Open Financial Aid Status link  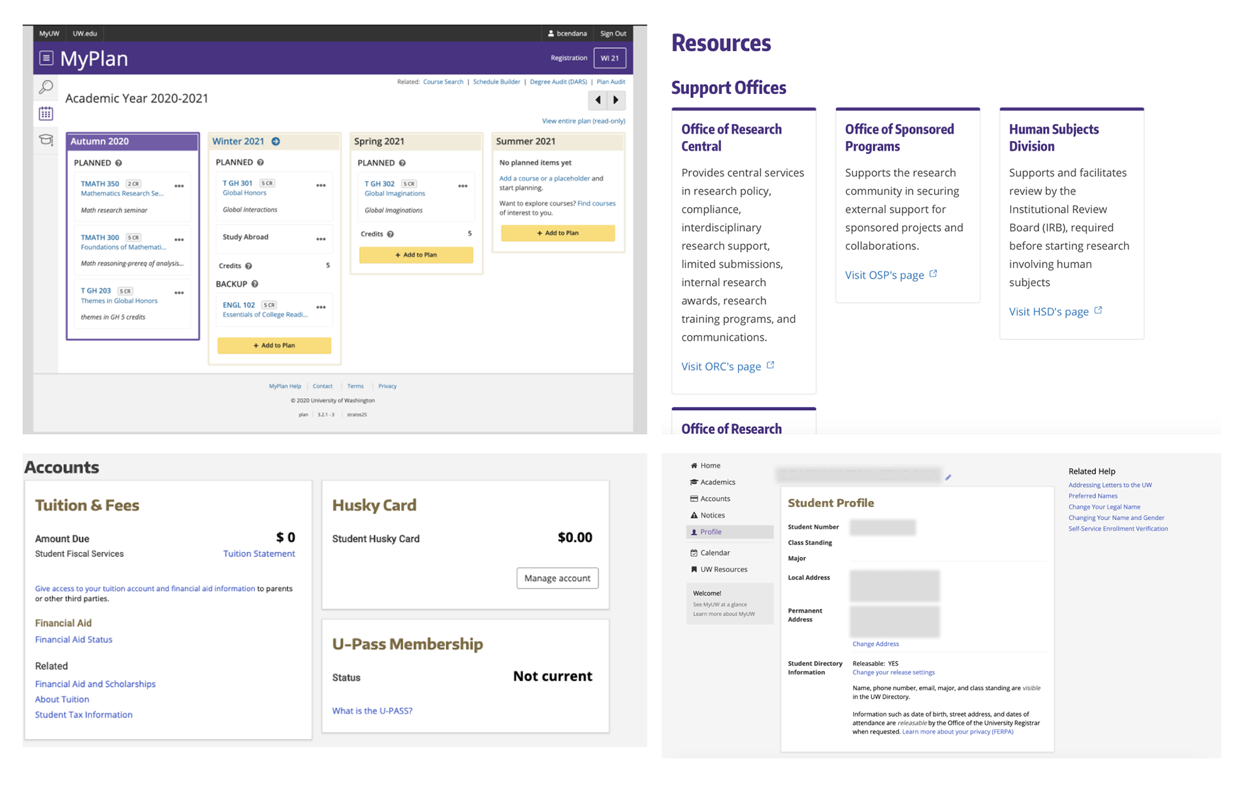(x=74, y=640)
